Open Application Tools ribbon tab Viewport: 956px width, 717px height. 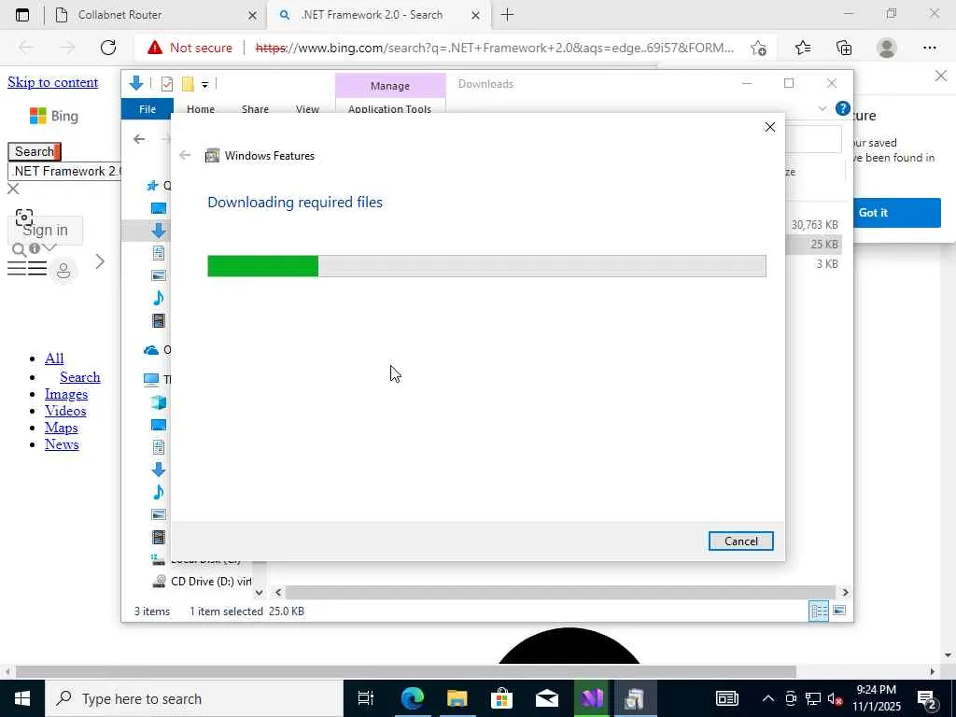pos(389,109)
